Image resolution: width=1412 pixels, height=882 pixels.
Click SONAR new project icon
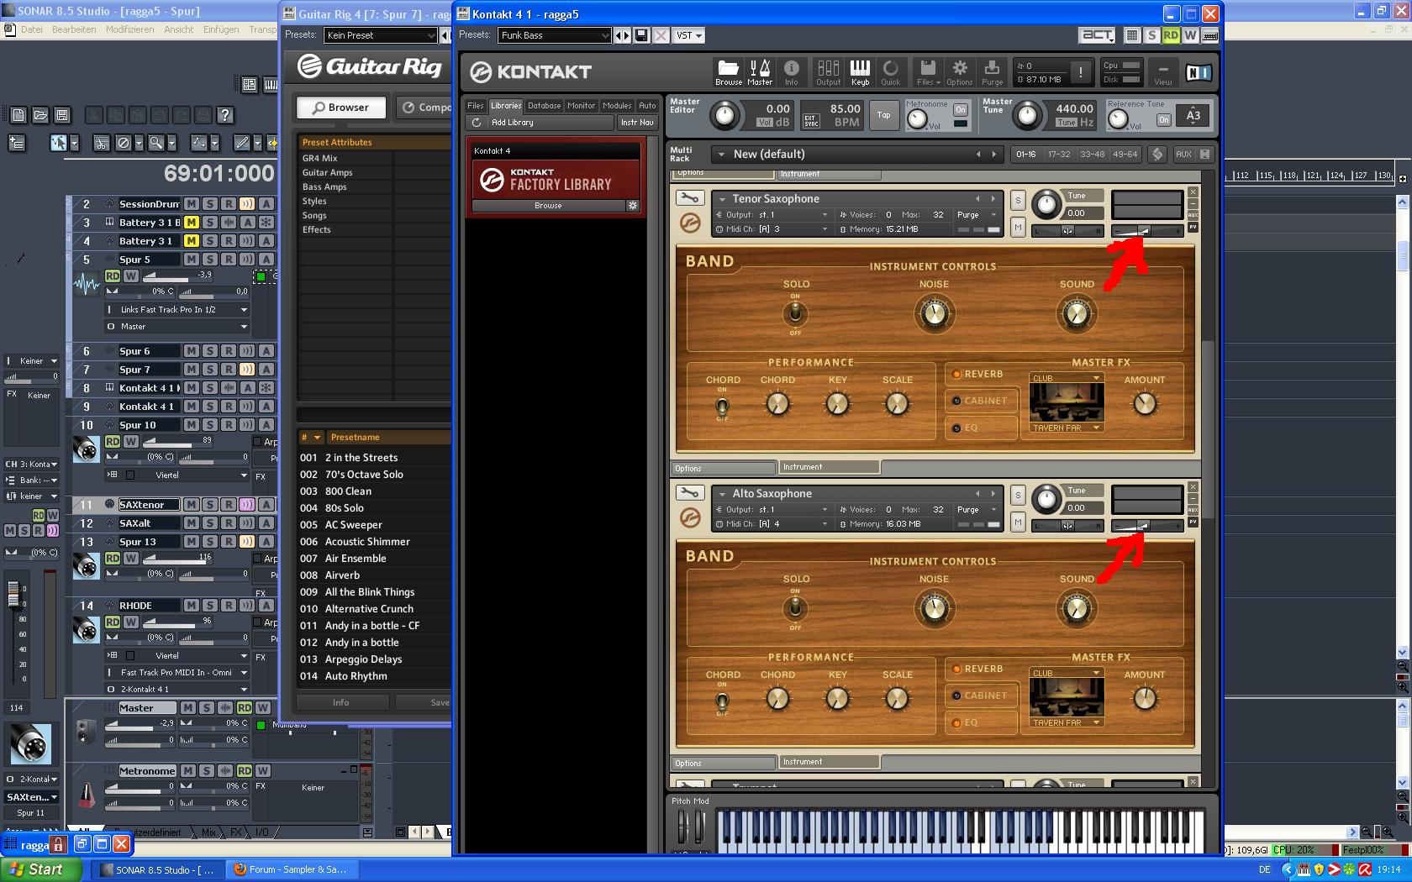point(18,115)
